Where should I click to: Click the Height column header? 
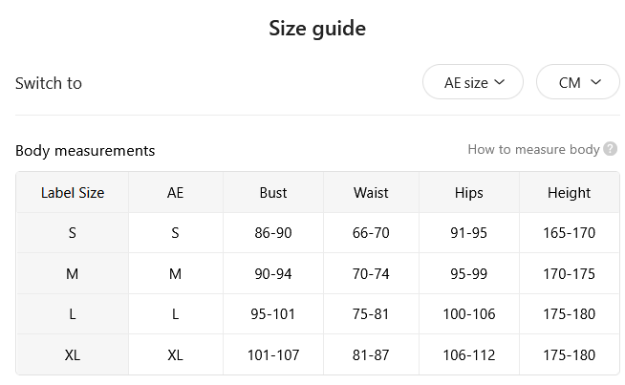point(570,193)
